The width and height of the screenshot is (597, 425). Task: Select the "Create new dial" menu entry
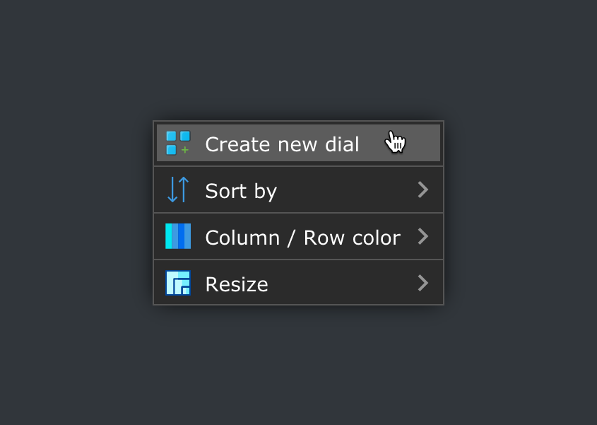282,144
